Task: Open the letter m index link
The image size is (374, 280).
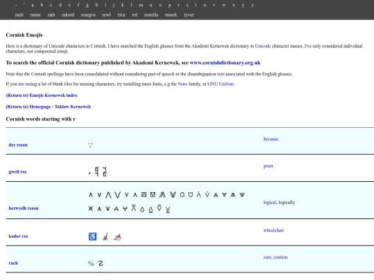Action: (x=141, y=5)
